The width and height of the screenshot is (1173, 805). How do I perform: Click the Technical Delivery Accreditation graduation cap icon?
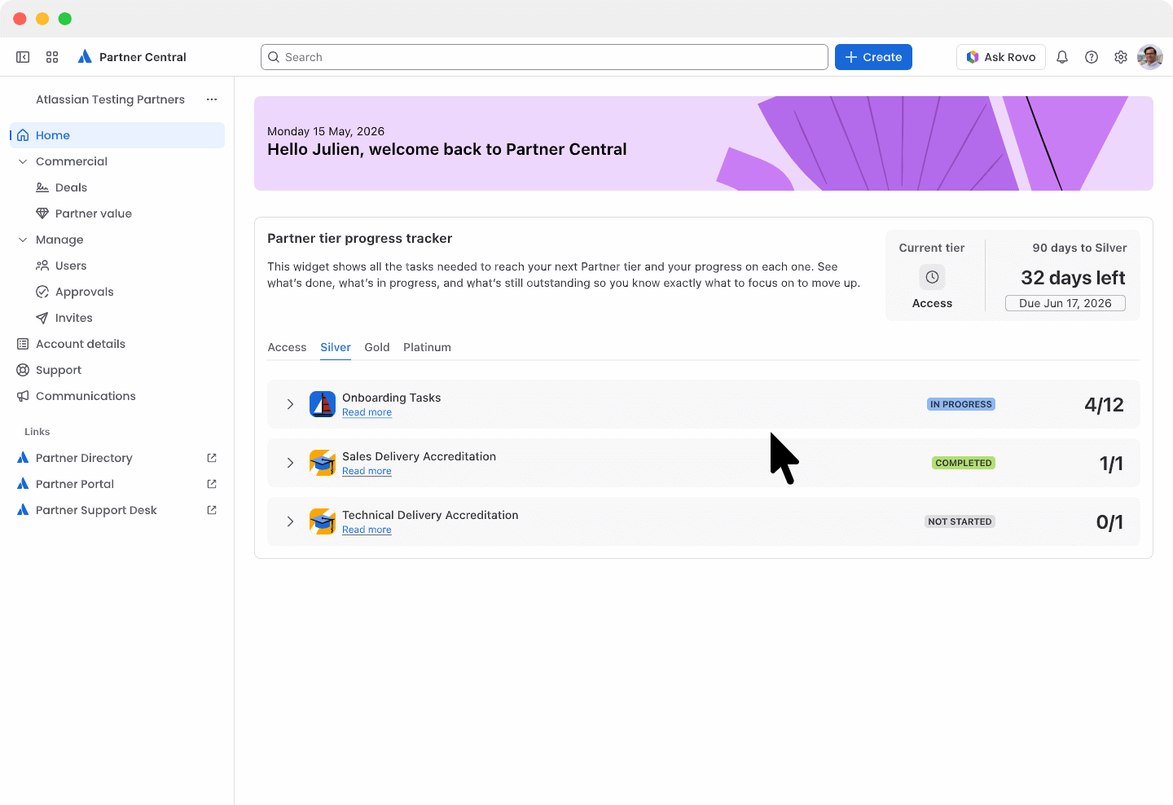click(x=323, y=521)
